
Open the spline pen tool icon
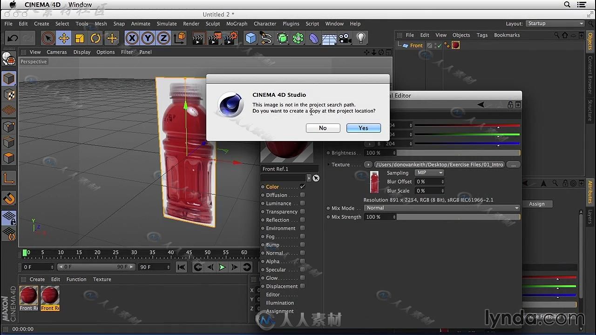[266, 38]
